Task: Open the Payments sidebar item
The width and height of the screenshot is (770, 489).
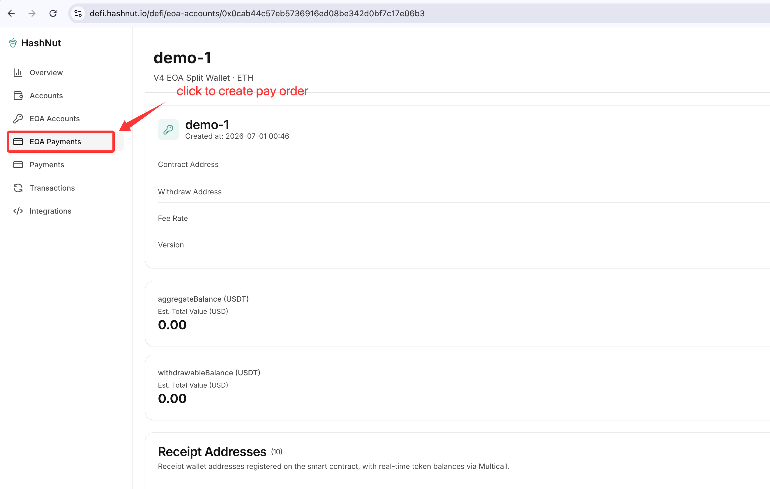Action: pos(47,165)
